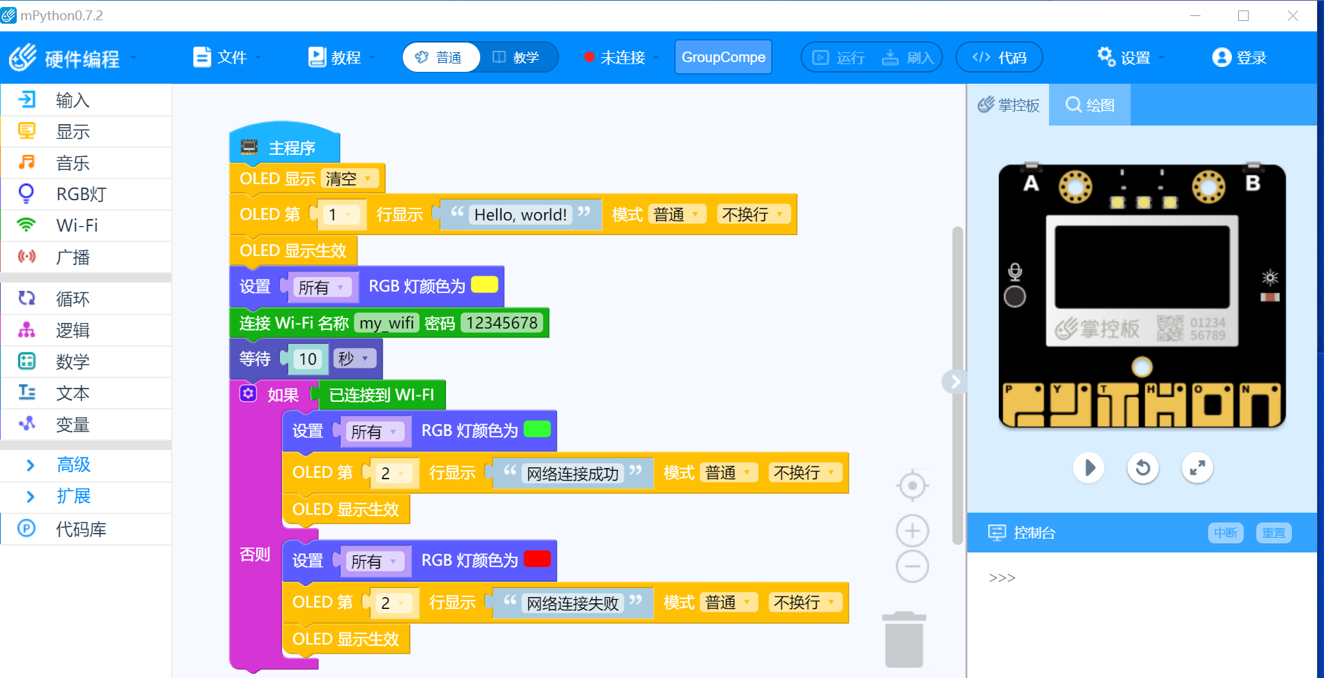Expand the 扩展 (Extensions) category
Screen dimensions: 1324x678
click(86, 496)
